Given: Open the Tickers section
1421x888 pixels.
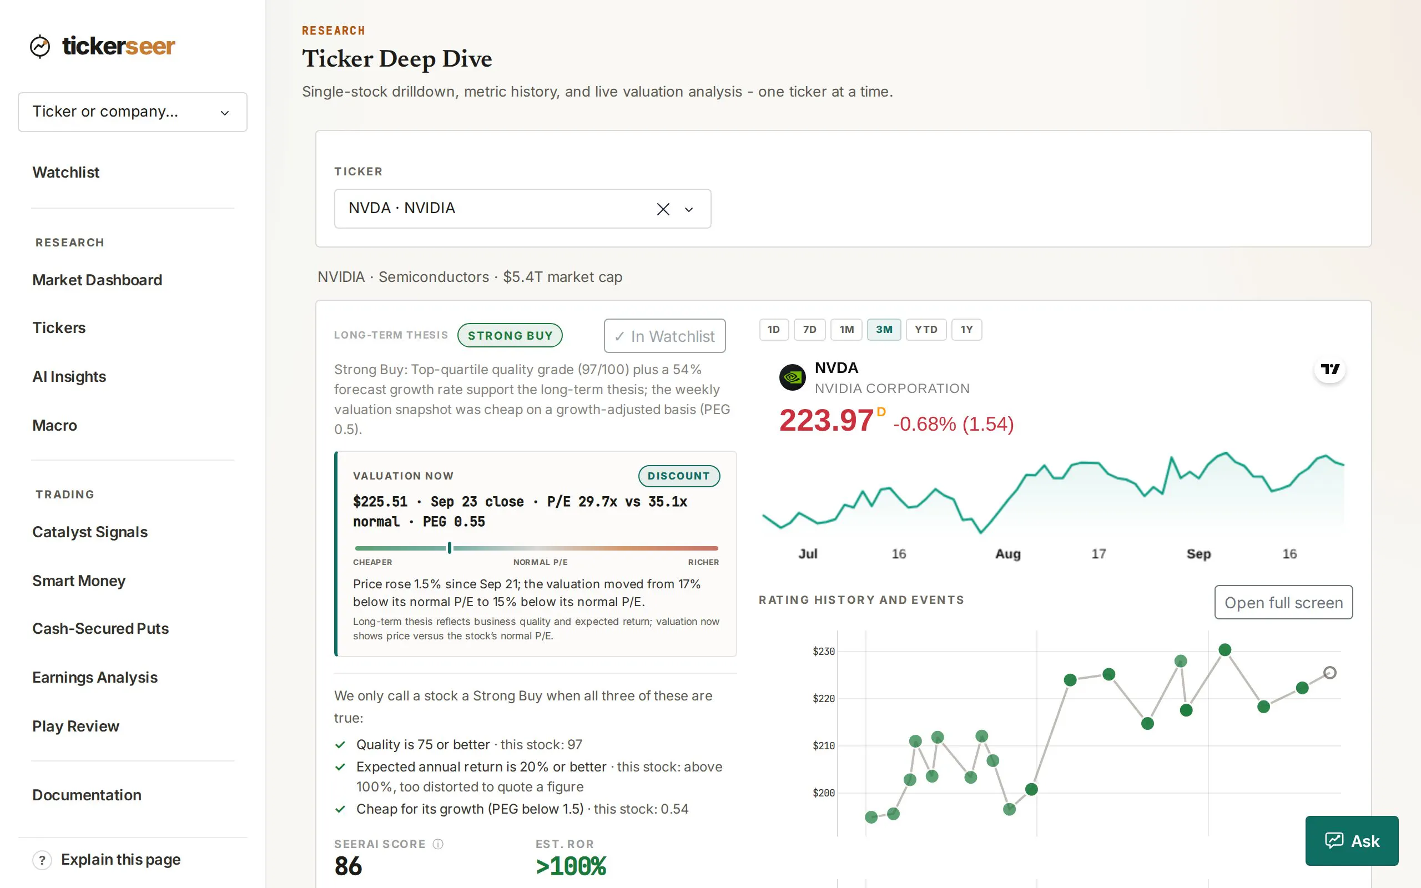Looking at the screenshot, I should pyautogui.click(x=59, y=327).
